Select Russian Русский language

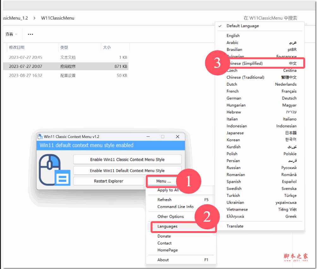click(x=259, y=168)
